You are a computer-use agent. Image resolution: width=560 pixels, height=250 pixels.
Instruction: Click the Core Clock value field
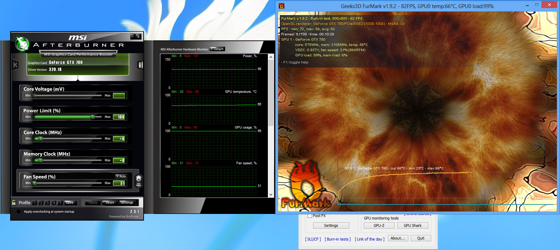point(119,139)
